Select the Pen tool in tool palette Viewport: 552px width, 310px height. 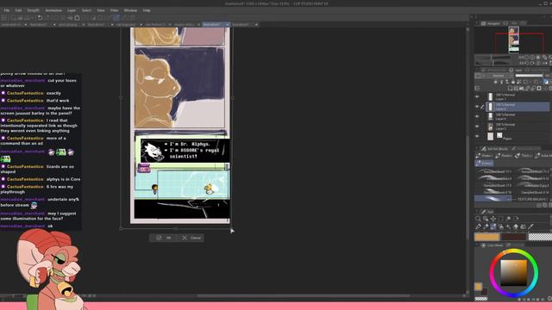point(479,226)
